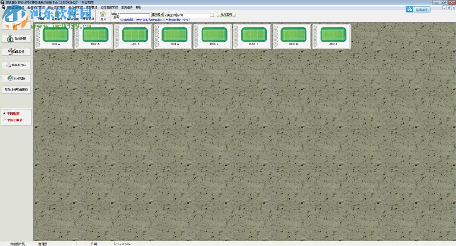Viewport: 456px width, 246px height.
Task: Pick boat card 2002 B
Action: tap(292, 36)
